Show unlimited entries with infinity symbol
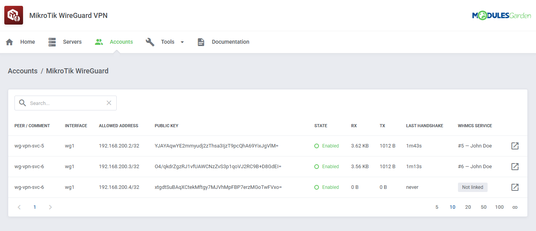 [515, 207]
